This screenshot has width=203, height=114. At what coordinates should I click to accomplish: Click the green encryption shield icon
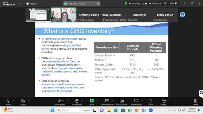[x=126, y=3]
